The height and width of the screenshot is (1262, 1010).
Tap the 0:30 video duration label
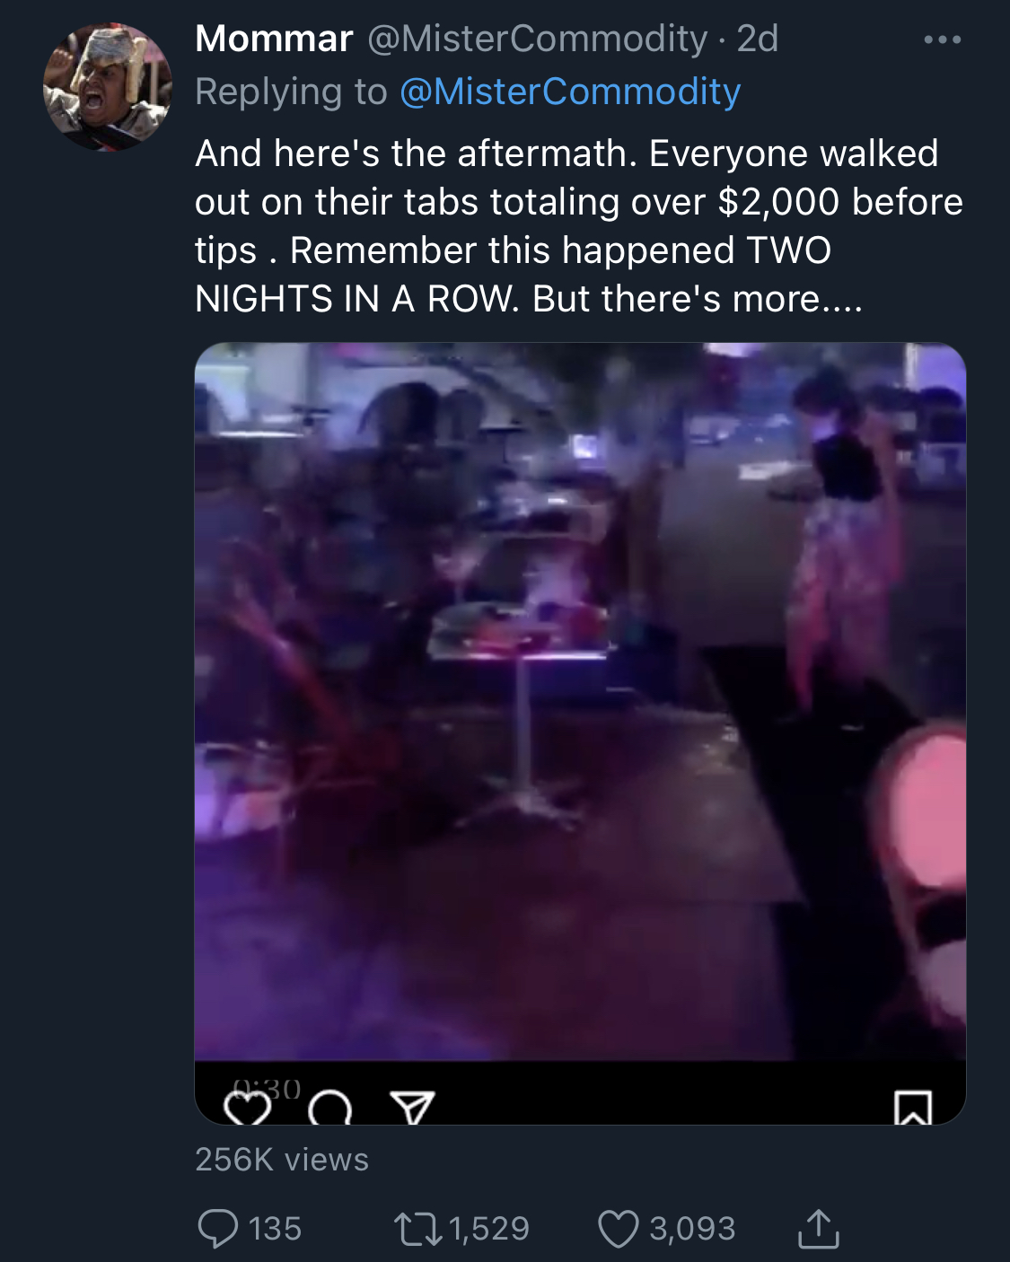(267, 1088)
